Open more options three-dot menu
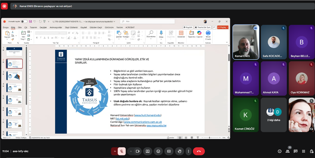This screenshot has height=158, width=315. 188,151
